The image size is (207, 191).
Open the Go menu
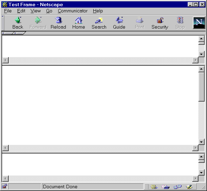(x=49, y=11)
